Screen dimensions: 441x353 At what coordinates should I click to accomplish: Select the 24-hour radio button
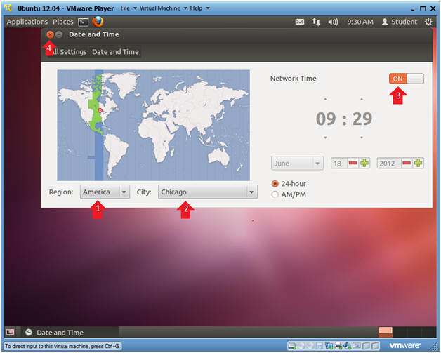point(275,184)
